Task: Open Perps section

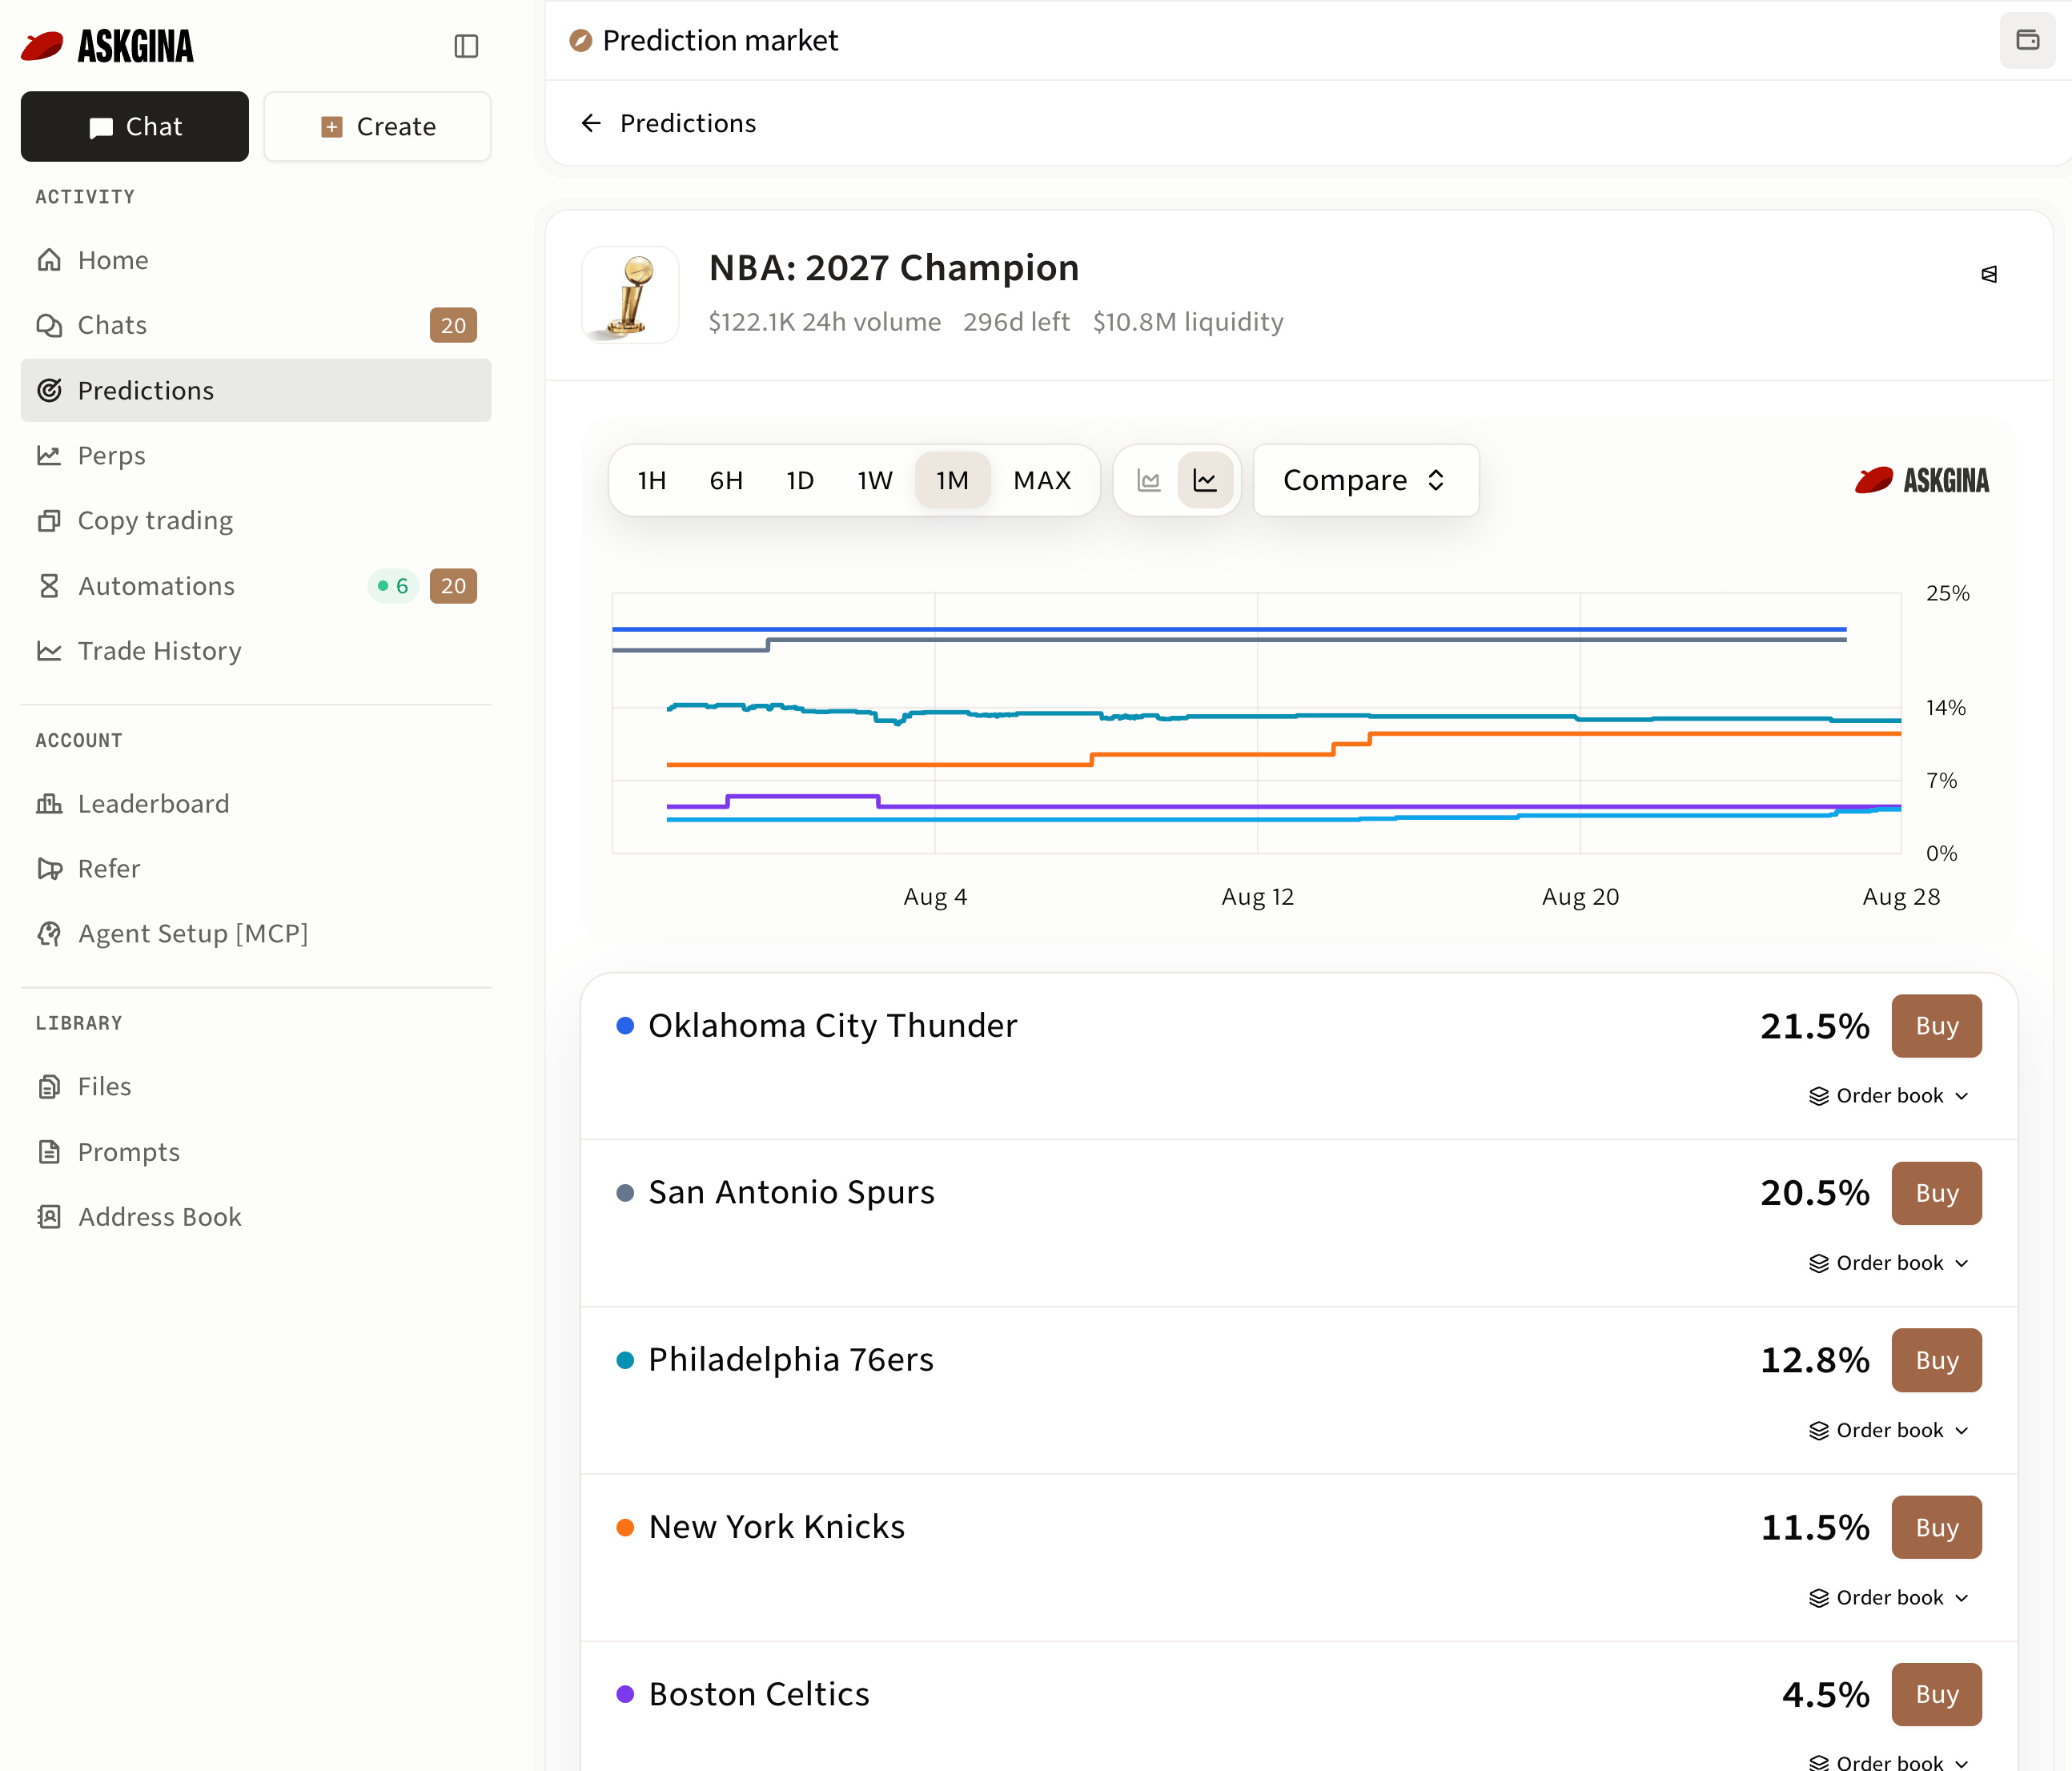Action: click(x=256, y=455)
